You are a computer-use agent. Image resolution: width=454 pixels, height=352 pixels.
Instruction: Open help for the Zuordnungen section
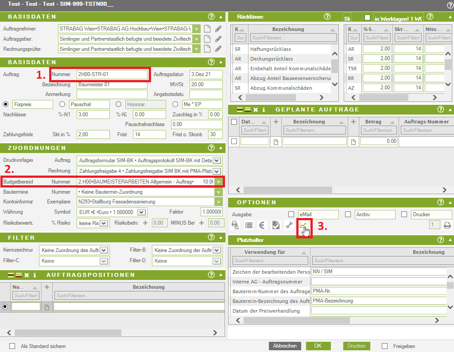(x=211, y=148)
